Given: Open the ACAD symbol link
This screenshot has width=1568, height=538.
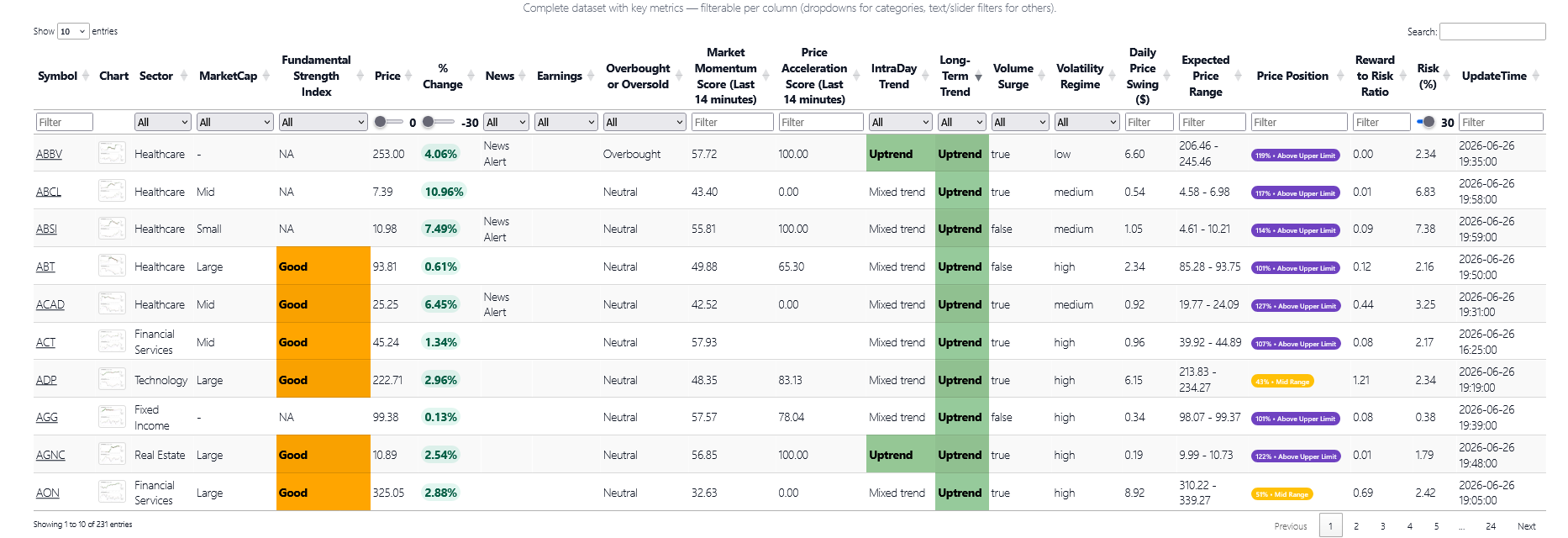Looking at the screenshot, I should 50,304.
